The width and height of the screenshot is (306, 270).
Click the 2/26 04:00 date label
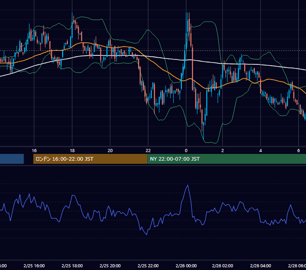click(261, 265)
